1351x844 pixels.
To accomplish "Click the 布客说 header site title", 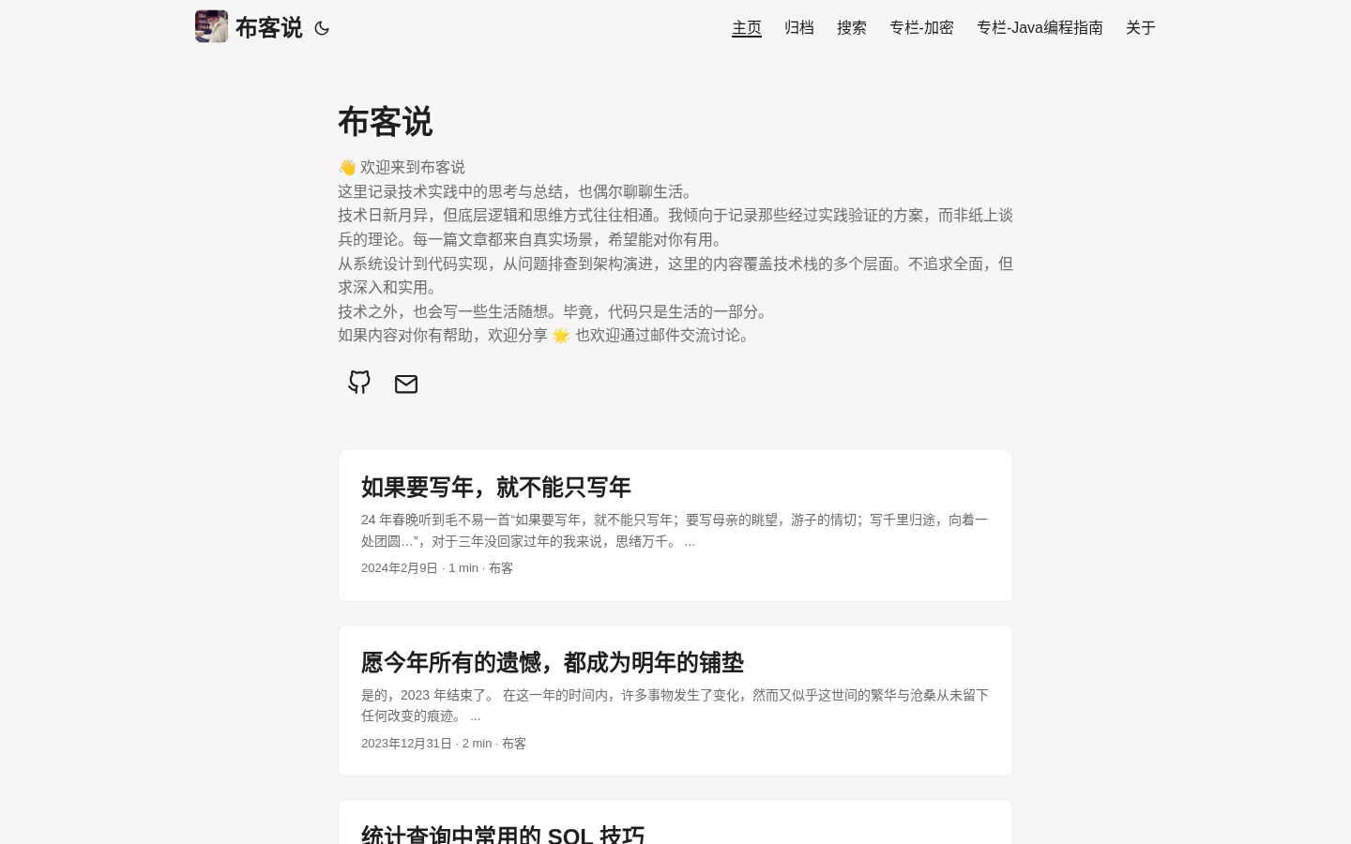I will tap(268, 28).
